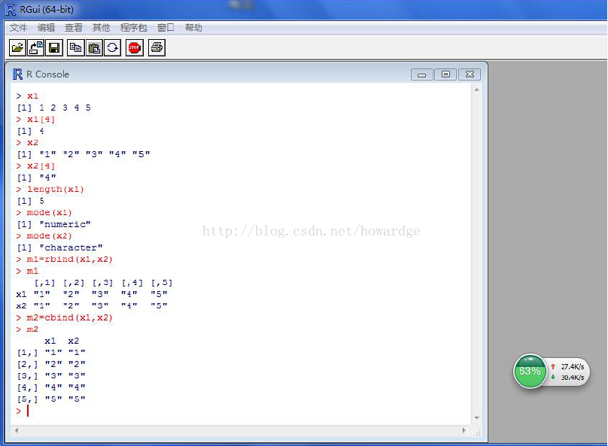Print the console with the printer icon

click(157, 48)
